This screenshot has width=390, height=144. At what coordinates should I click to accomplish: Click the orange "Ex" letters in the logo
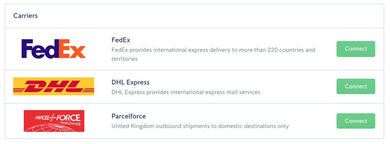(72, 49)
